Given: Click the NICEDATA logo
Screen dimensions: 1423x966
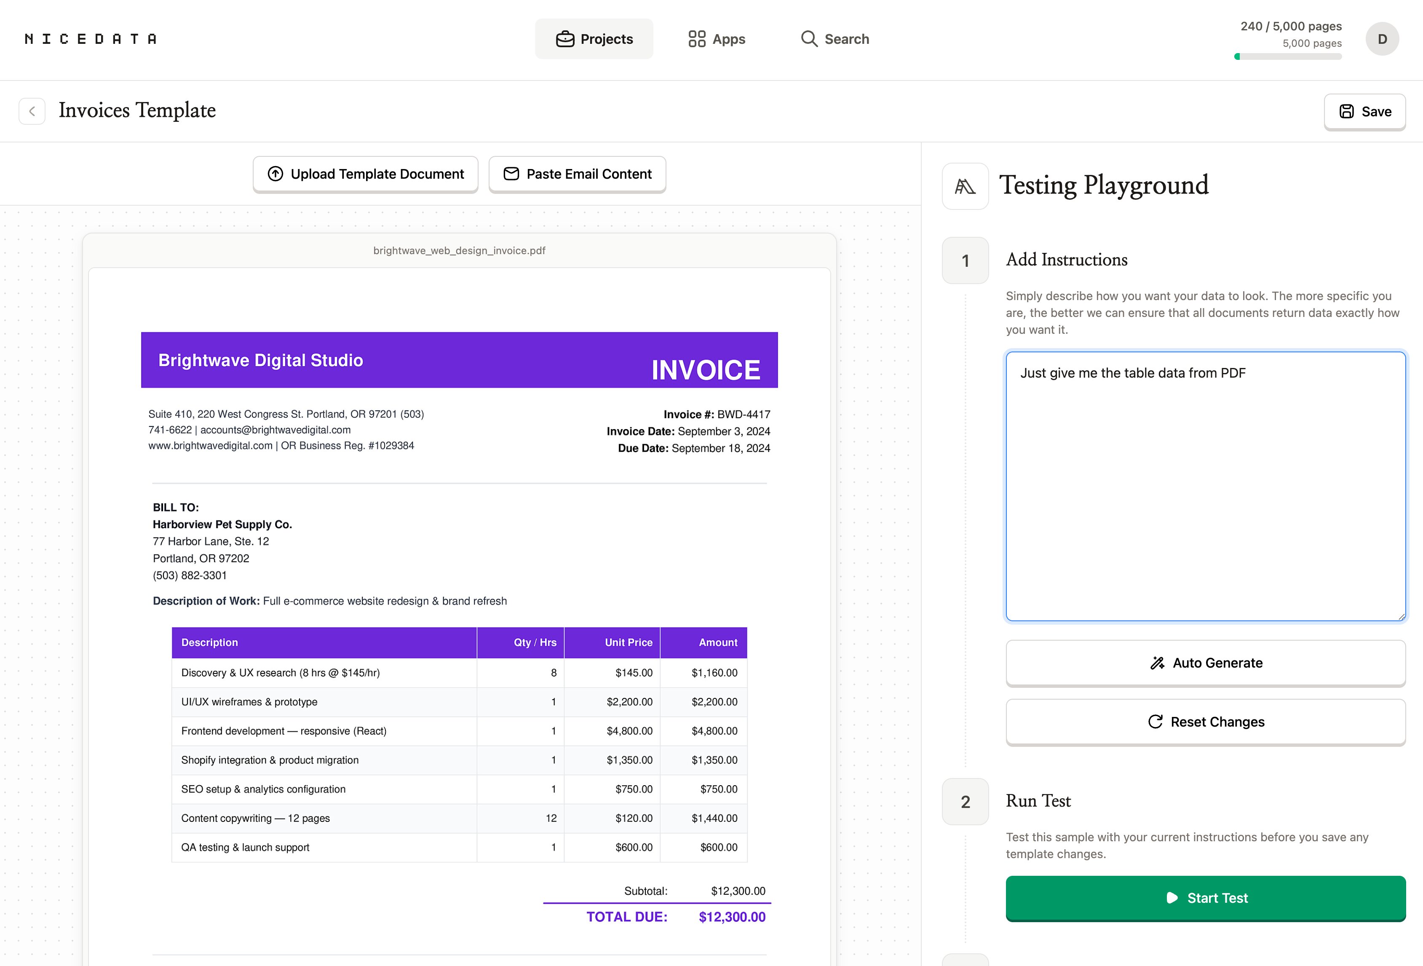Looking at the screenshot, I should coord(91,39).
